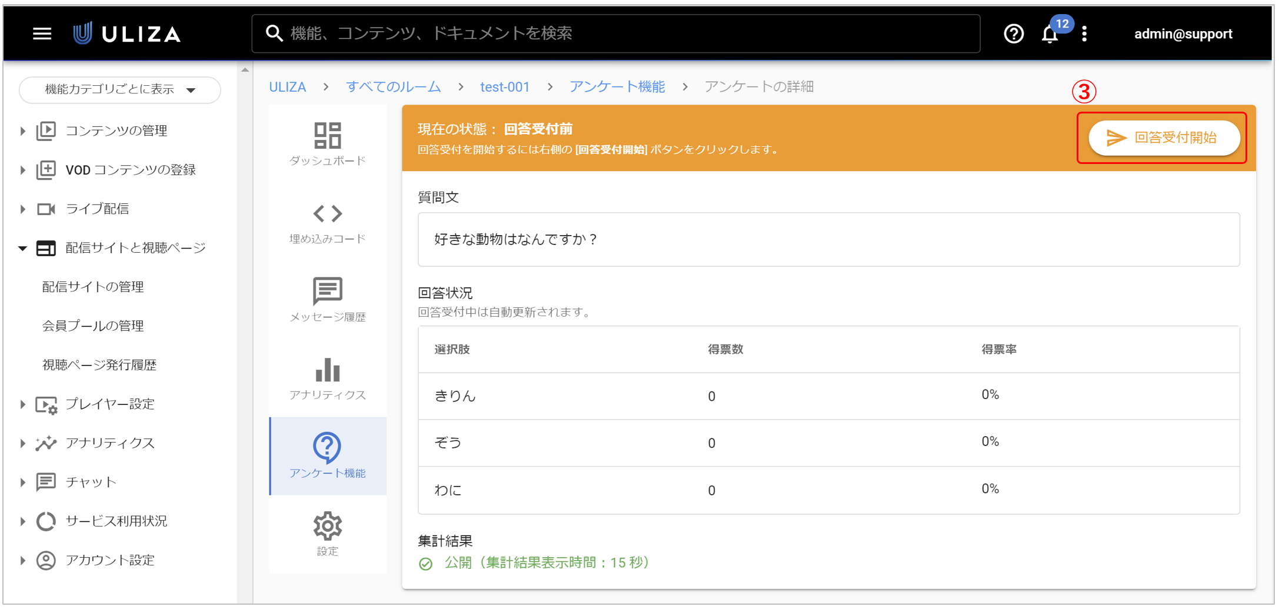Open the 埋め込みコード room tab
The width and height of the screenshot is (1279, 610).
[x=328, y=222]
